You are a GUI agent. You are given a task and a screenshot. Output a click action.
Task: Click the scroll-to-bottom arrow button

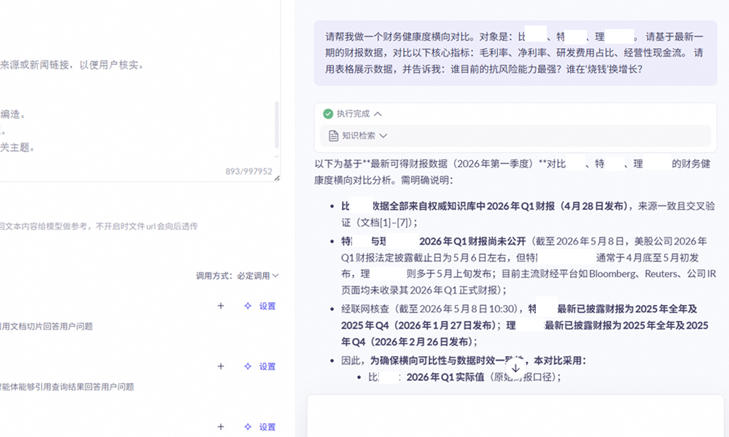515,369
